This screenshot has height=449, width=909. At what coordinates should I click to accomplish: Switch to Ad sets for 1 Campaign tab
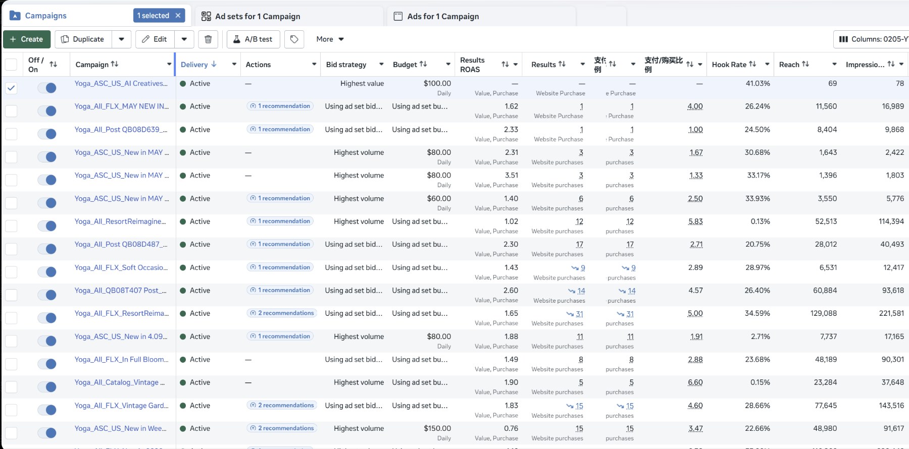(x=258, y=16)
